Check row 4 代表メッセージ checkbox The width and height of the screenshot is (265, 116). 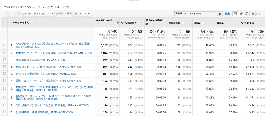(4, 67)
